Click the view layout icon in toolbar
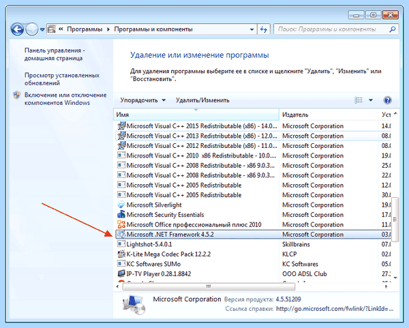The height and width of the screenshot is (328, 409). (359, 100)
